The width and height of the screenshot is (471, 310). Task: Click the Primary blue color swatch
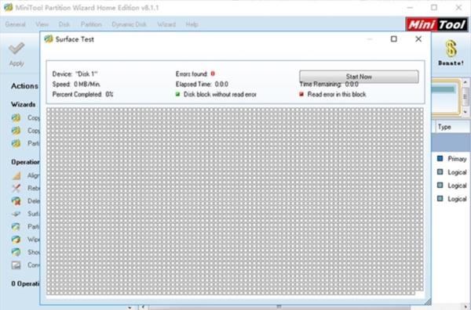click(440, 158)
